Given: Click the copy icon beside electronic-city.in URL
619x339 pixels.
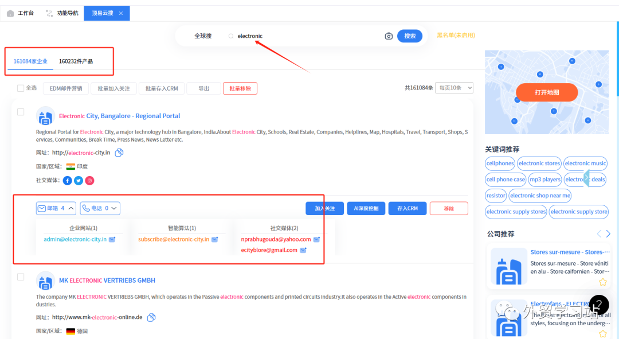Looking at the screenshot, I should (119, 153).
